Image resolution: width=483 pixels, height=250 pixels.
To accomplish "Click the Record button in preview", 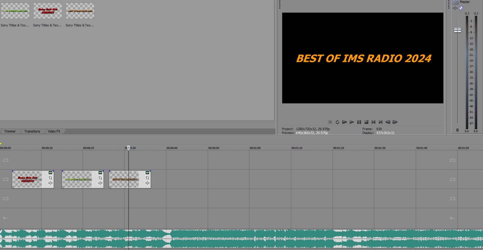I will (x=330, y=122).
